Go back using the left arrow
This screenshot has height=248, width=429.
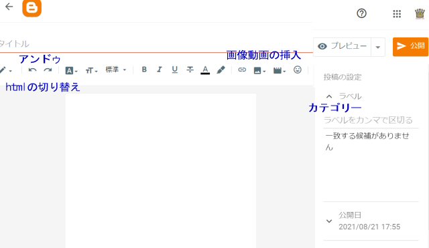tap(9, 7)
